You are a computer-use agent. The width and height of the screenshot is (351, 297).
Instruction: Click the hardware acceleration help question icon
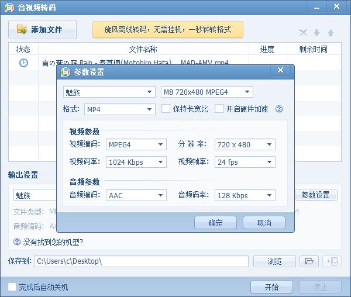[x=279, y=109]
